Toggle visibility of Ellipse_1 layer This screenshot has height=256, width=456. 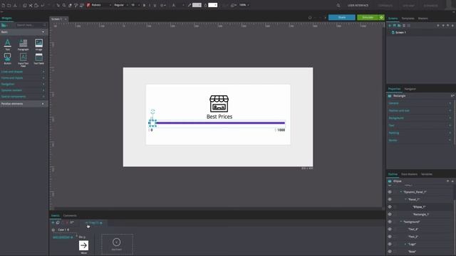[390, 207]
